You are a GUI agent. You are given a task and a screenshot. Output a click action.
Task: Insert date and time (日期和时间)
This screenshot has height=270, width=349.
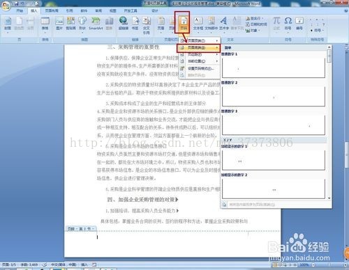[256, 24]
